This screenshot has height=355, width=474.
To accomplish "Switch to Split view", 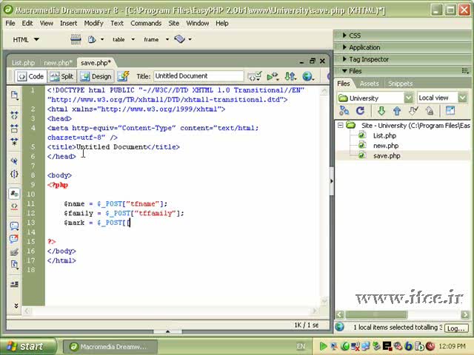I will [x=62, y=76].
